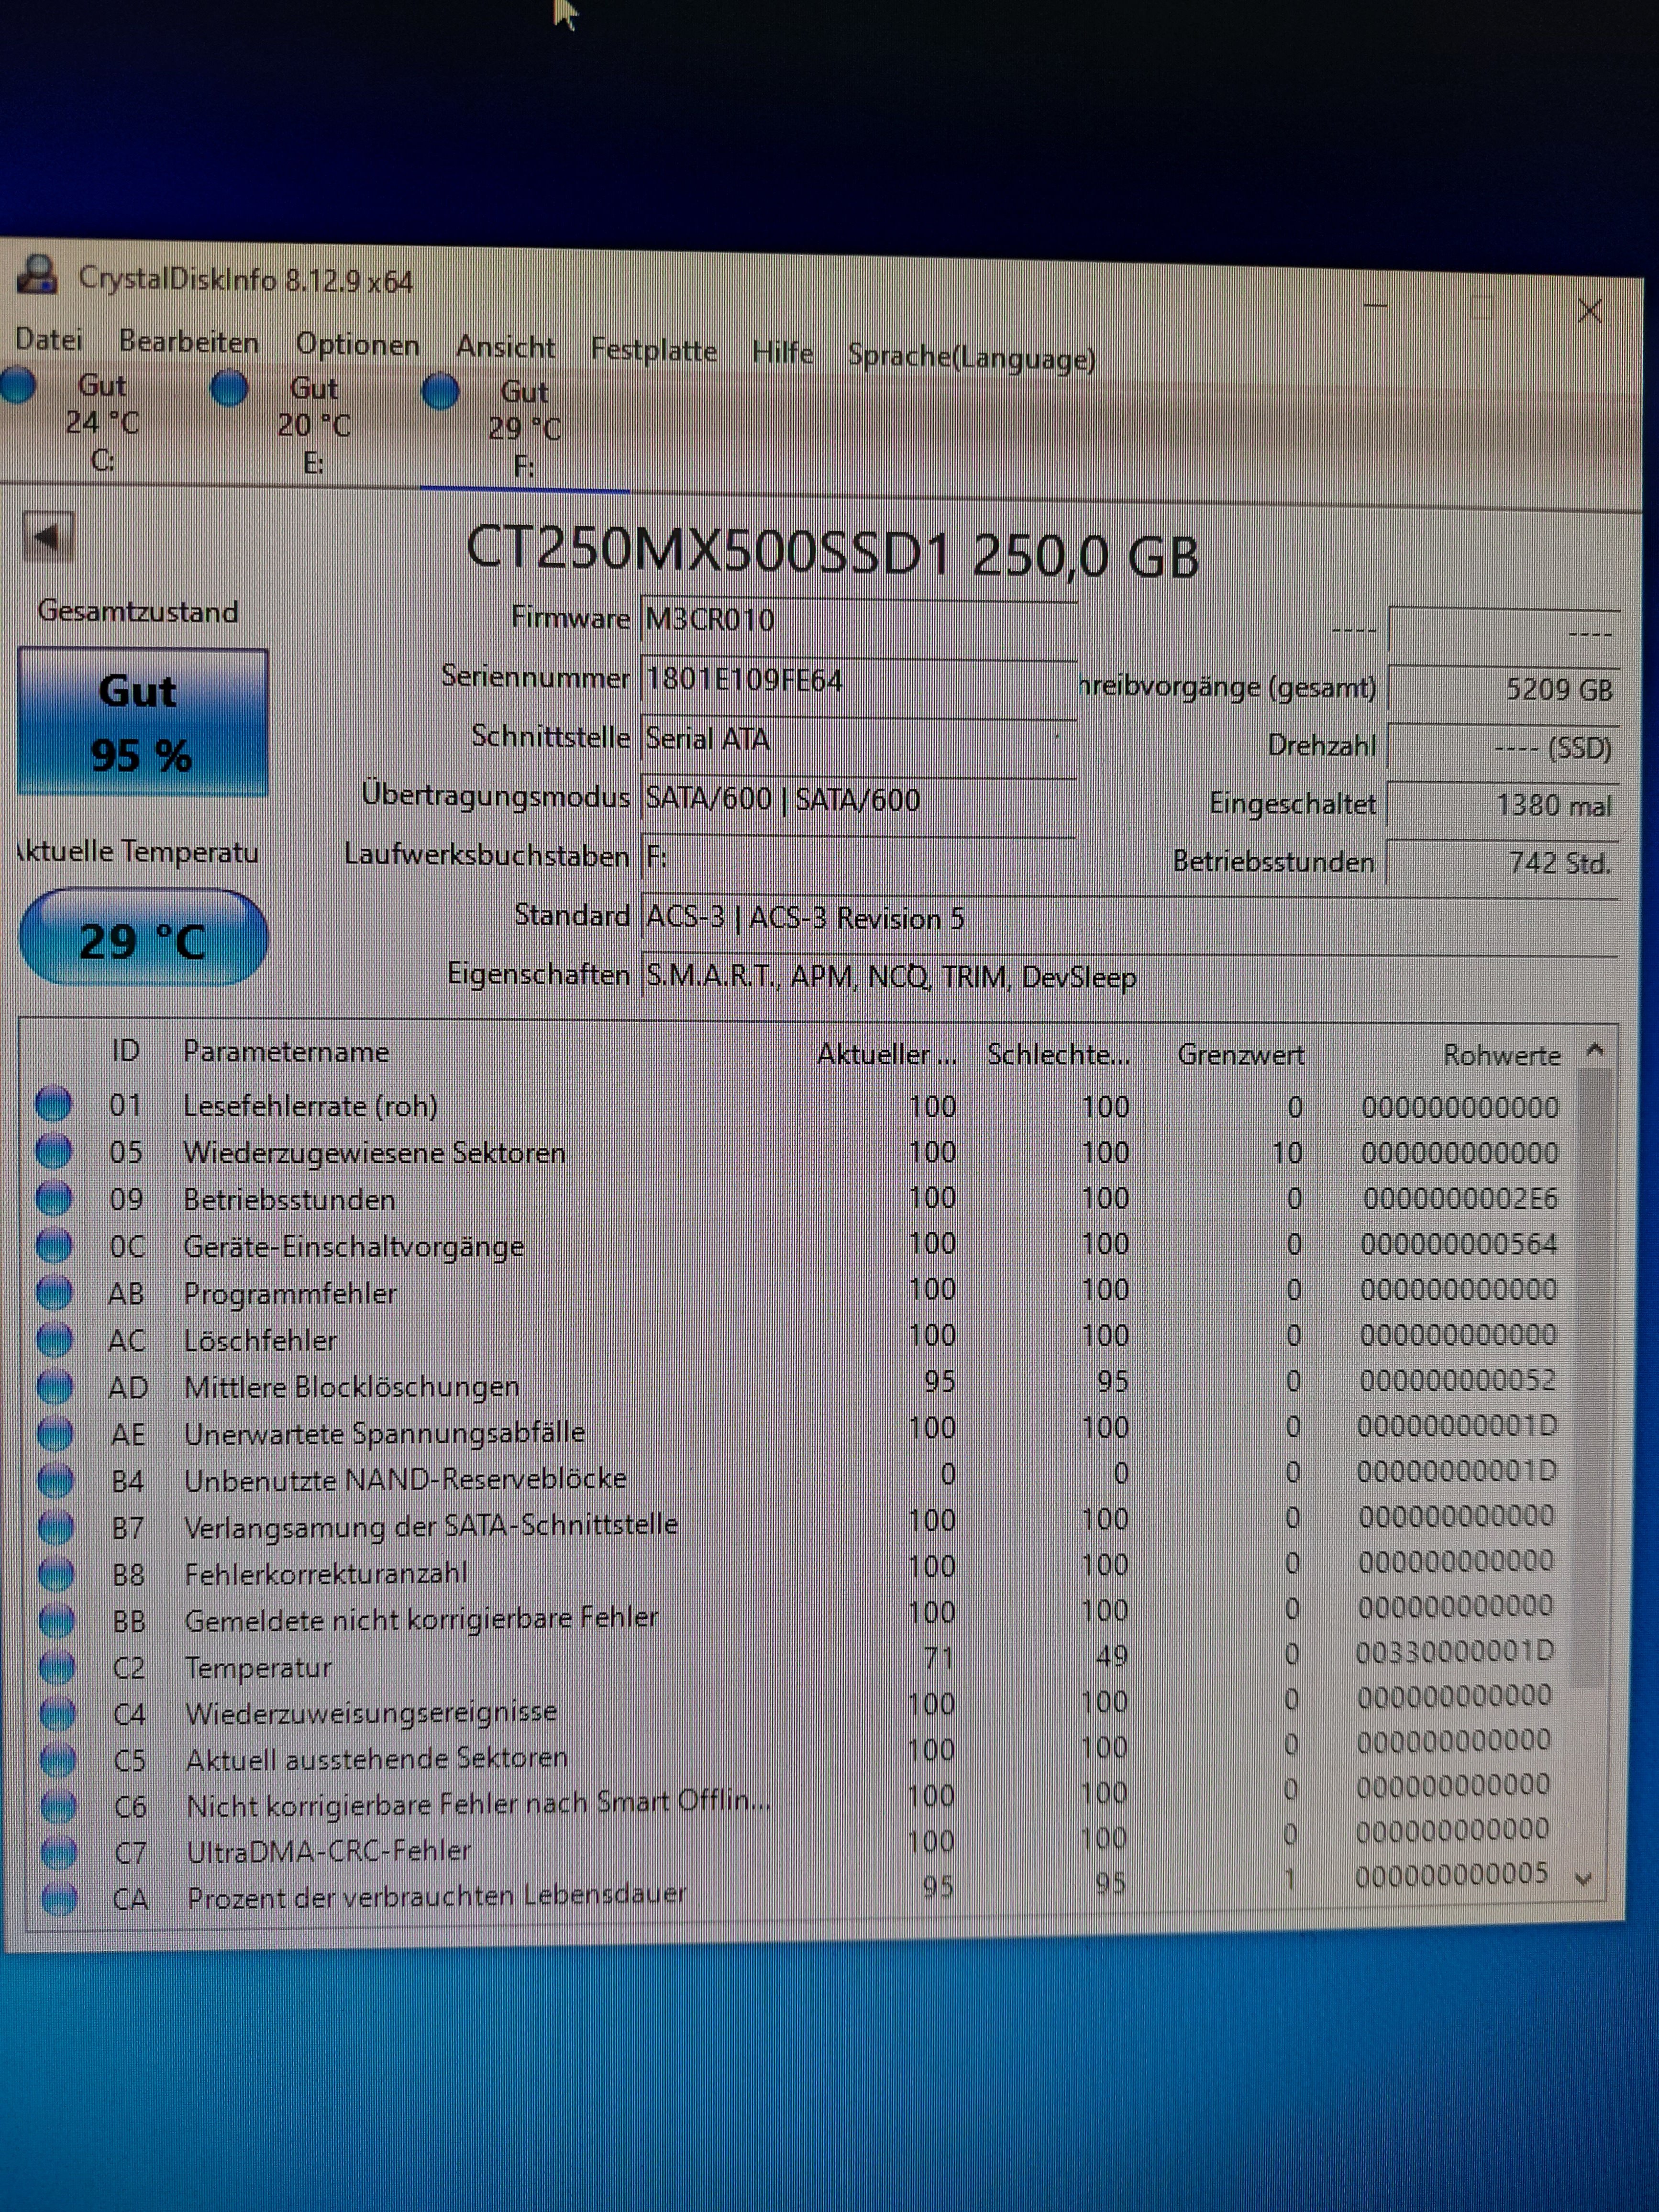Viewport: 1659px width, 2212px height.
Task: Click the status orb for Lesefehlerrate row
Action: click(54, 1103)
